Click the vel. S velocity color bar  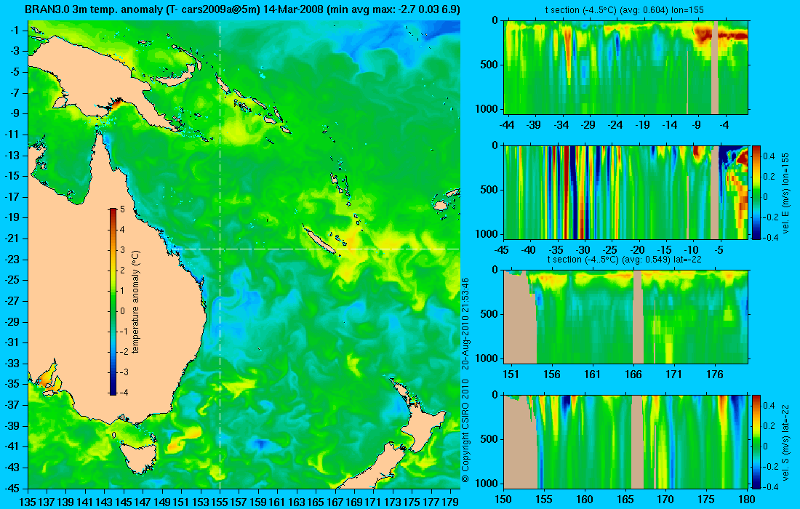[x=756, y=441]
